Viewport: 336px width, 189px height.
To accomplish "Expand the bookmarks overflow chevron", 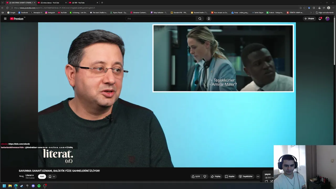I will [x=311, y=13].
